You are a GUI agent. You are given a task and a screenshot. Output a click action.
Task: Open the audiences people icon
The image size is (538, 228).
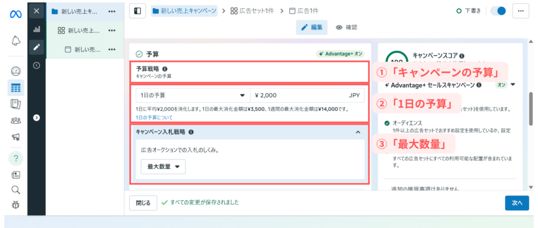point(16,121)
